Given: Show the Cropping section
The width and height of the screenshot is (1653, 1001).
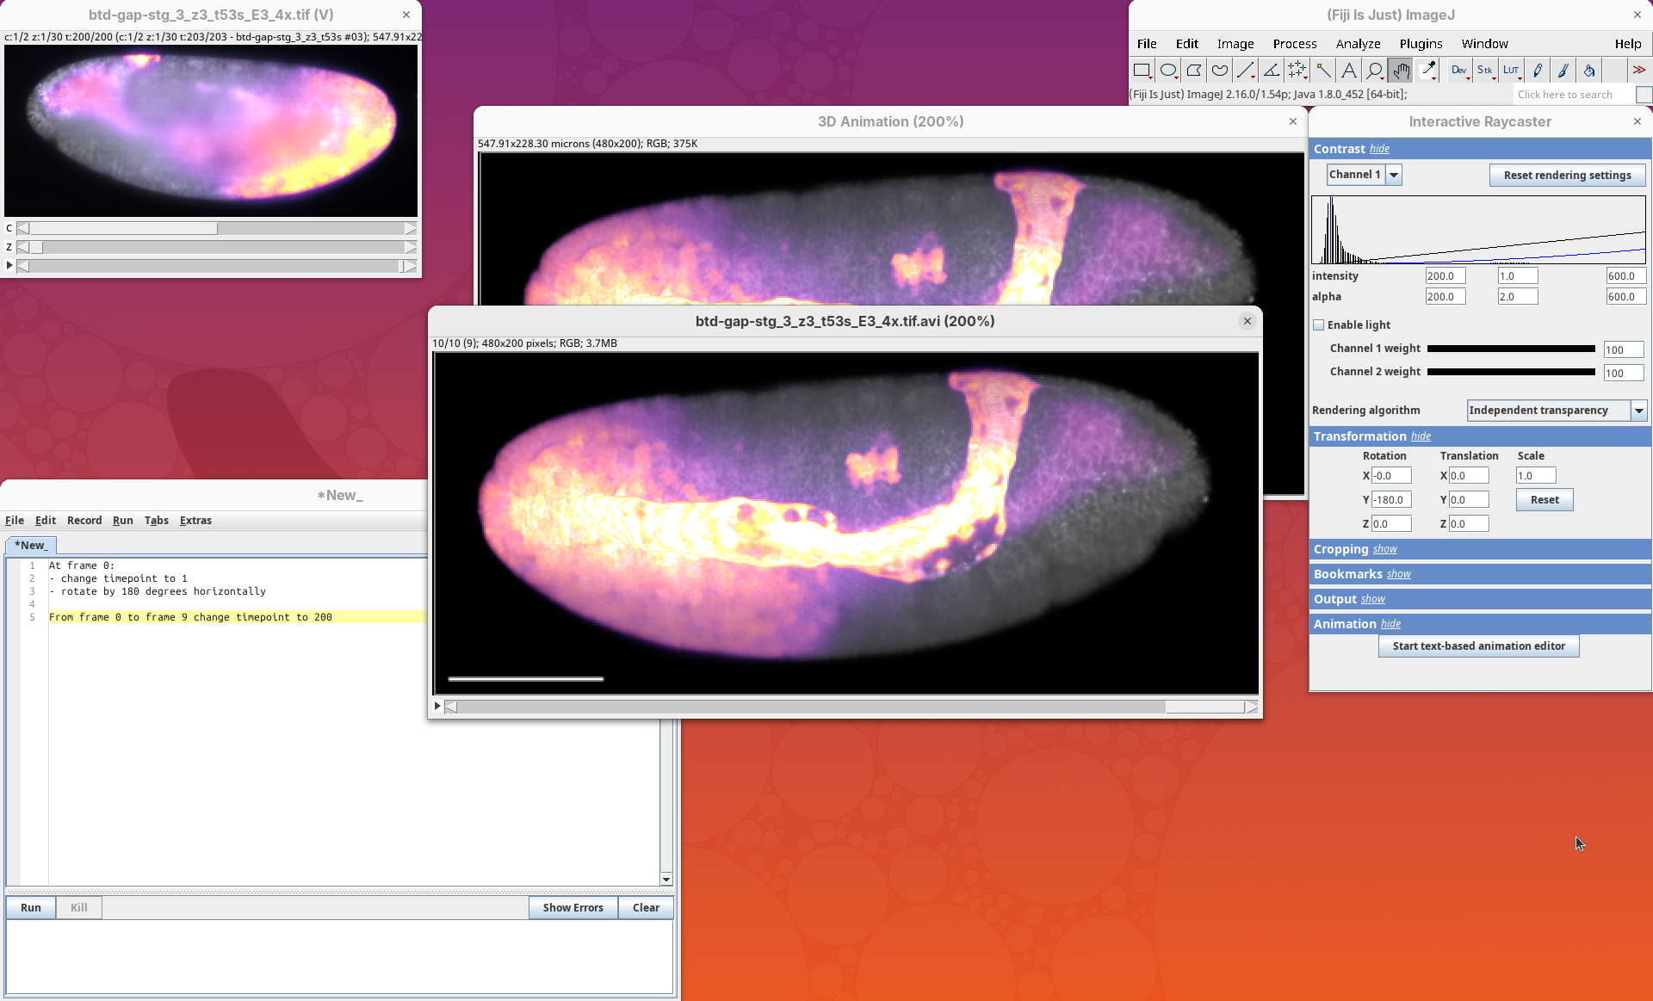Looking at the screenshot, I should click(x=1384, y=549).
